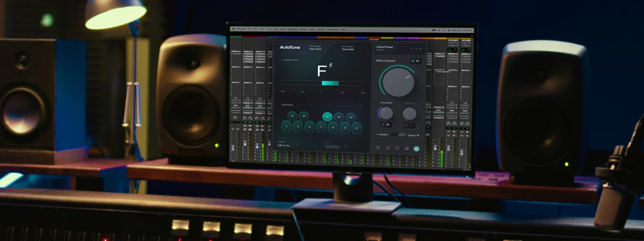Toggle the natural A note button
Screen dimensions: 644x241
[345, 128]
